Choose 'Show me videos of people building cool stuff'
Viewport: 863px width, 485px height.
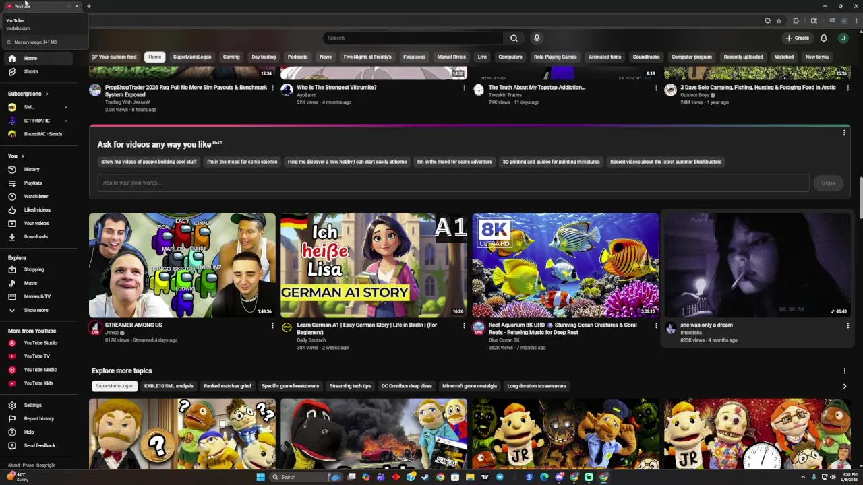149,162
